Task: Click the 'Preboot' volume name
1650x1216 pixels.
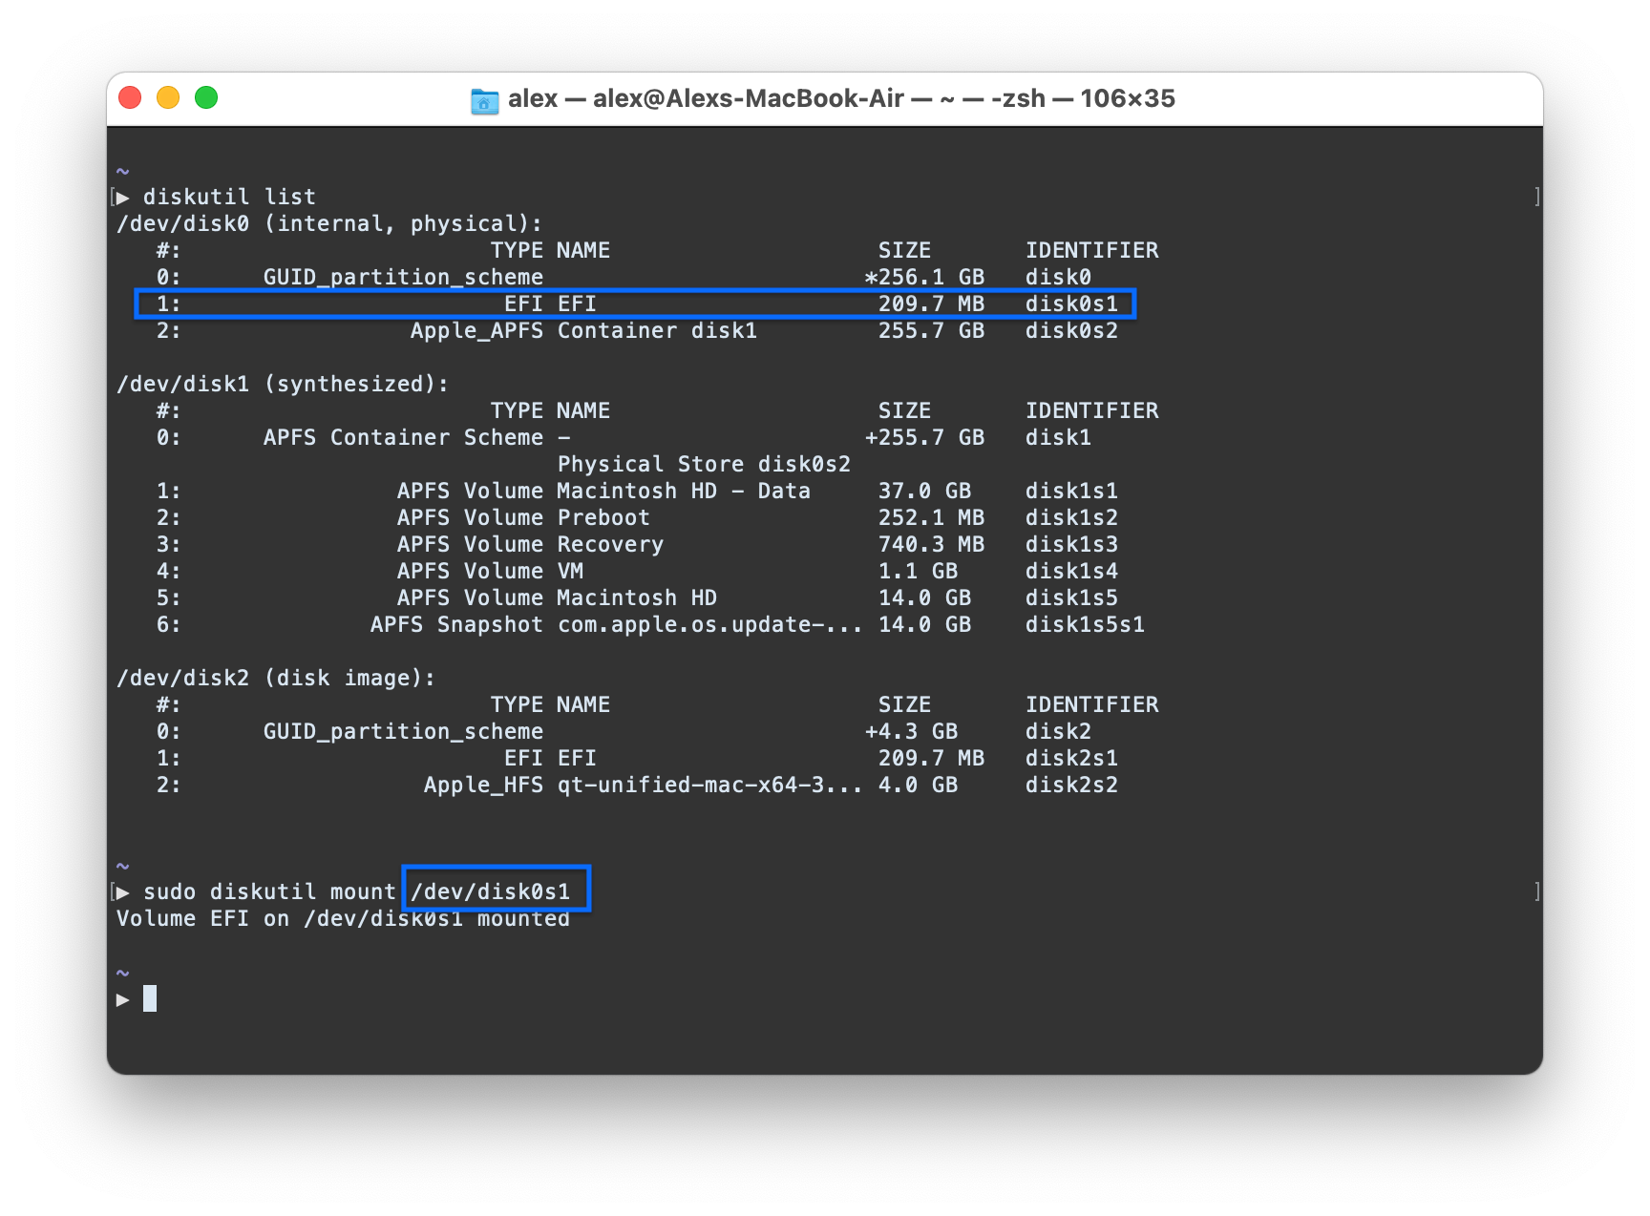Action: pyautogui.click(x=603, y=517)
